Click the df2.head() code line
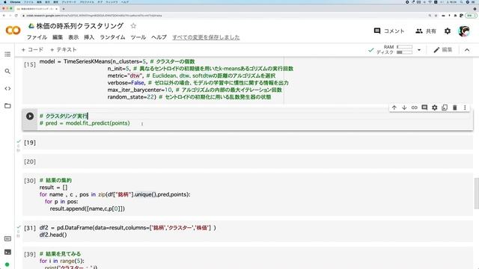Screen dimensions: 479x269 (53, 235)
